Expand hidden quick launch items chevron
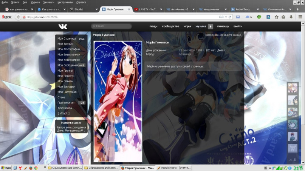 [x=45, y=167]
